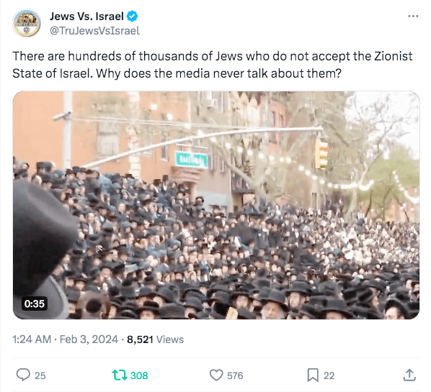
Task: Open the Jews Vs. Israel profile avatar
Action: point(27,23)
